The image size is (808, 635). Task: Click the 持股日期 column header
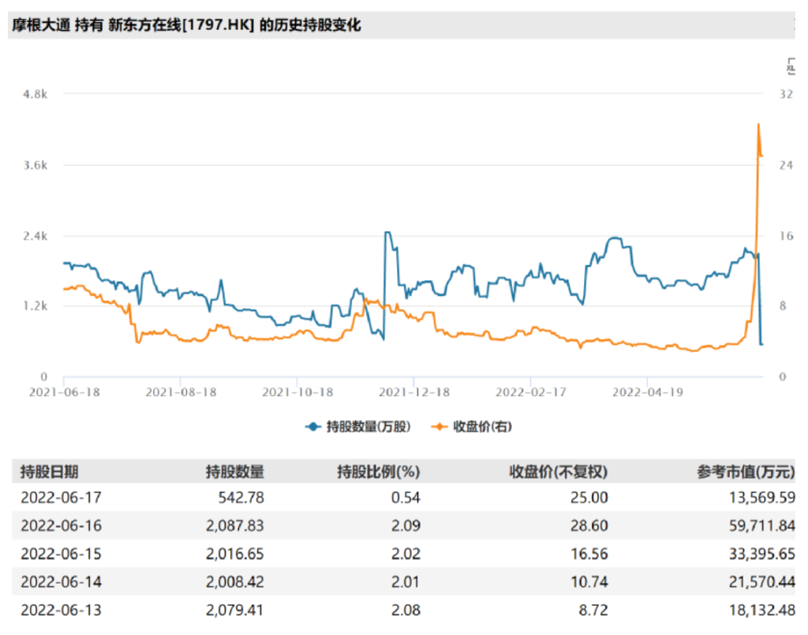point(50,471)
